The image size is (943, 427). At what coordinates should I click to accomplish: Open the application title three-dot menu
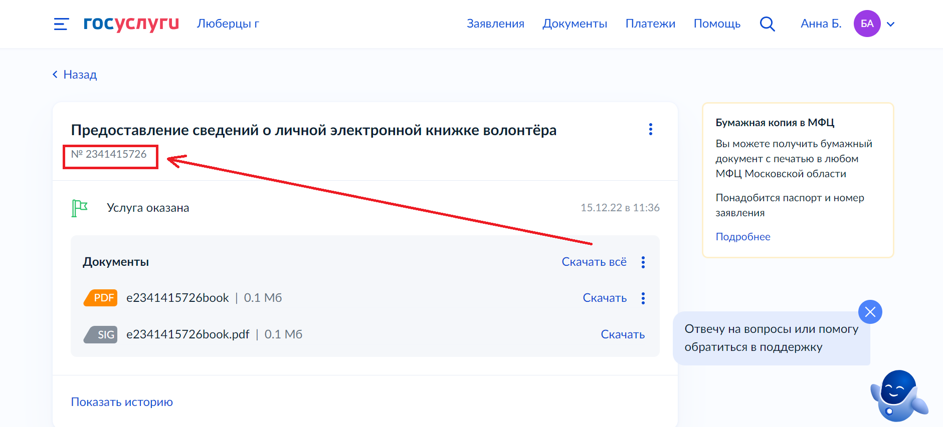651,129
